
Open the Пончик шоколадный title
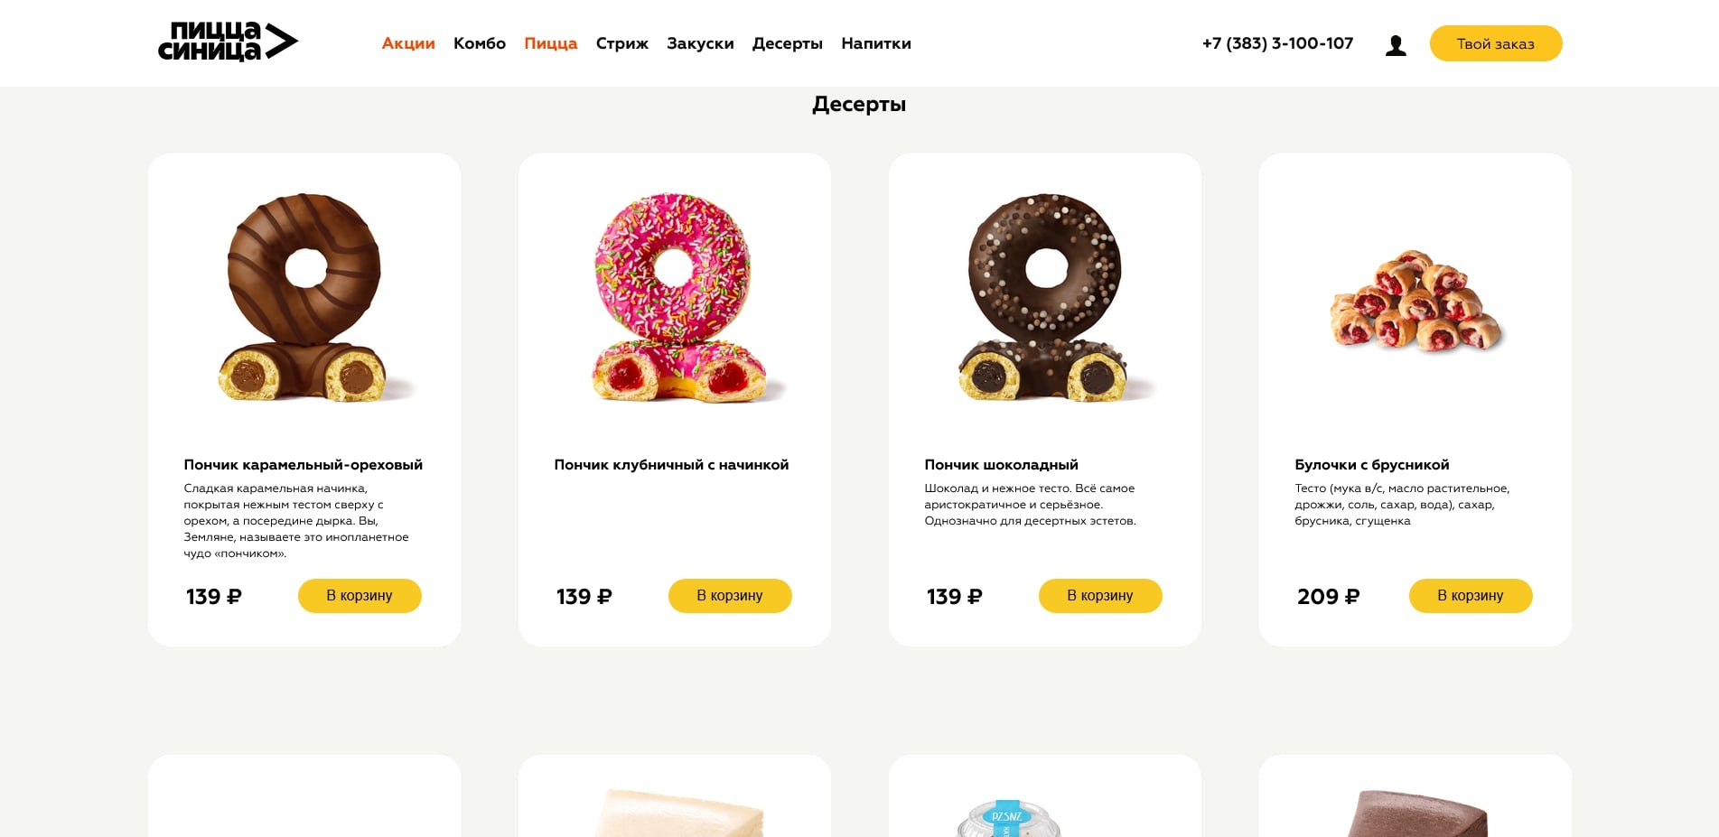point(1001,465)
